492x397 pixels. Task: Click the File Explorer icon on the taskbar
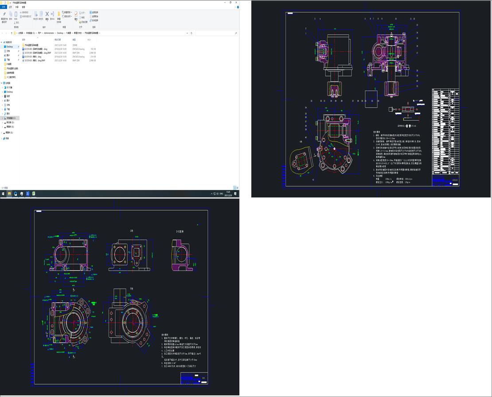click(9, 194)
